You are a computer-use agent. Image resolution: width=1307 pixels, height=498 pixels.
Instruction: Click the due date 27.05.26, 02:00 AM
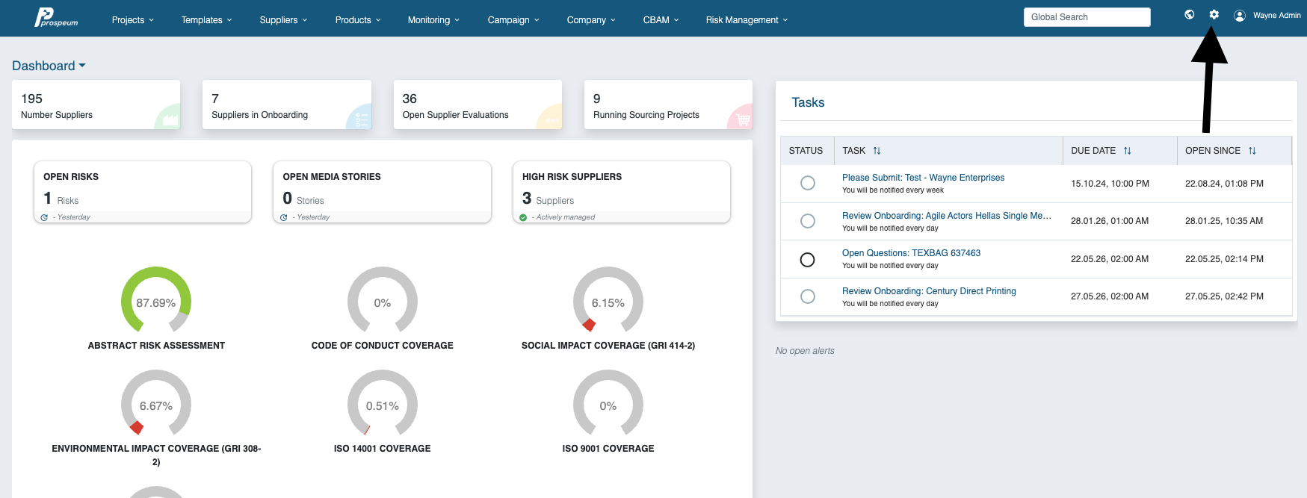click(1110, 296)
